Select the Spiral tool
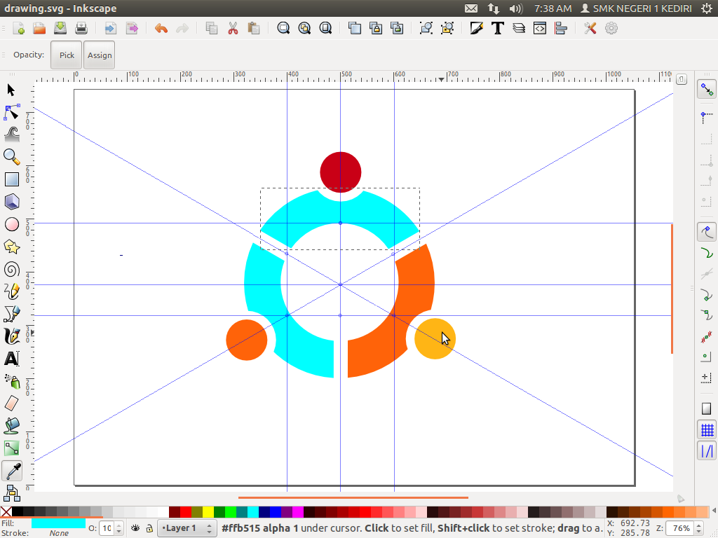Viewport: 718px width, 538px height. pyautogui.click(x=12, y=270)
